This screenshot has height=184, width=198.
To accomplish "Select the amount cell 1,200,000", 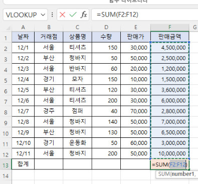I will (170, 69).
